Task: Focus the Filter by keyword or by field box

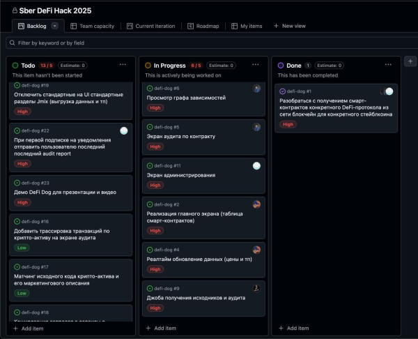Action: coord(212,43)
